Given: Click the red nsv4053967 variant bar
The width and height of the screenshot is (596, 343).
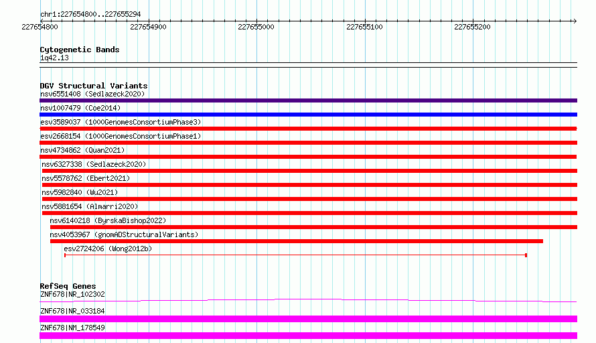Looking at the screenshot, I should (x=297, y=241).
